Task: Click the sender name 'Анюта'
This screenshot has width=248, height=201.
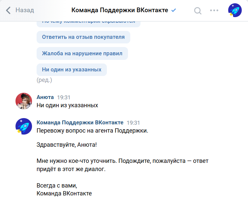Action: (x=45, y=97)
